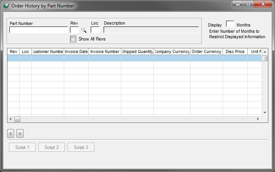Minimize the Order History window
The width and height of the screenshot is (275, 172).
(238, 4)
